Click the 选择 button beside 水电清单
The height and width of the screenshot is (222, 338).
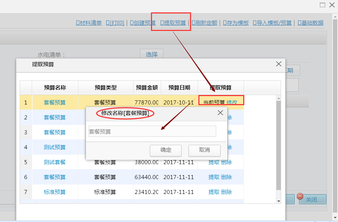point(152,53)
